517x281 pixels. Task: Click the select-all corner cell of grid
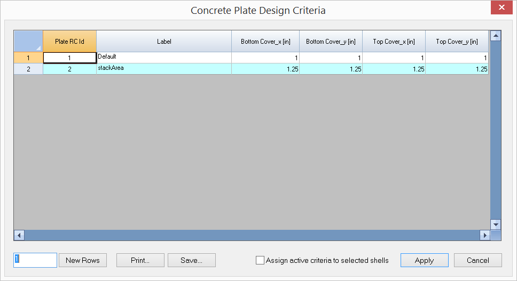28,41
